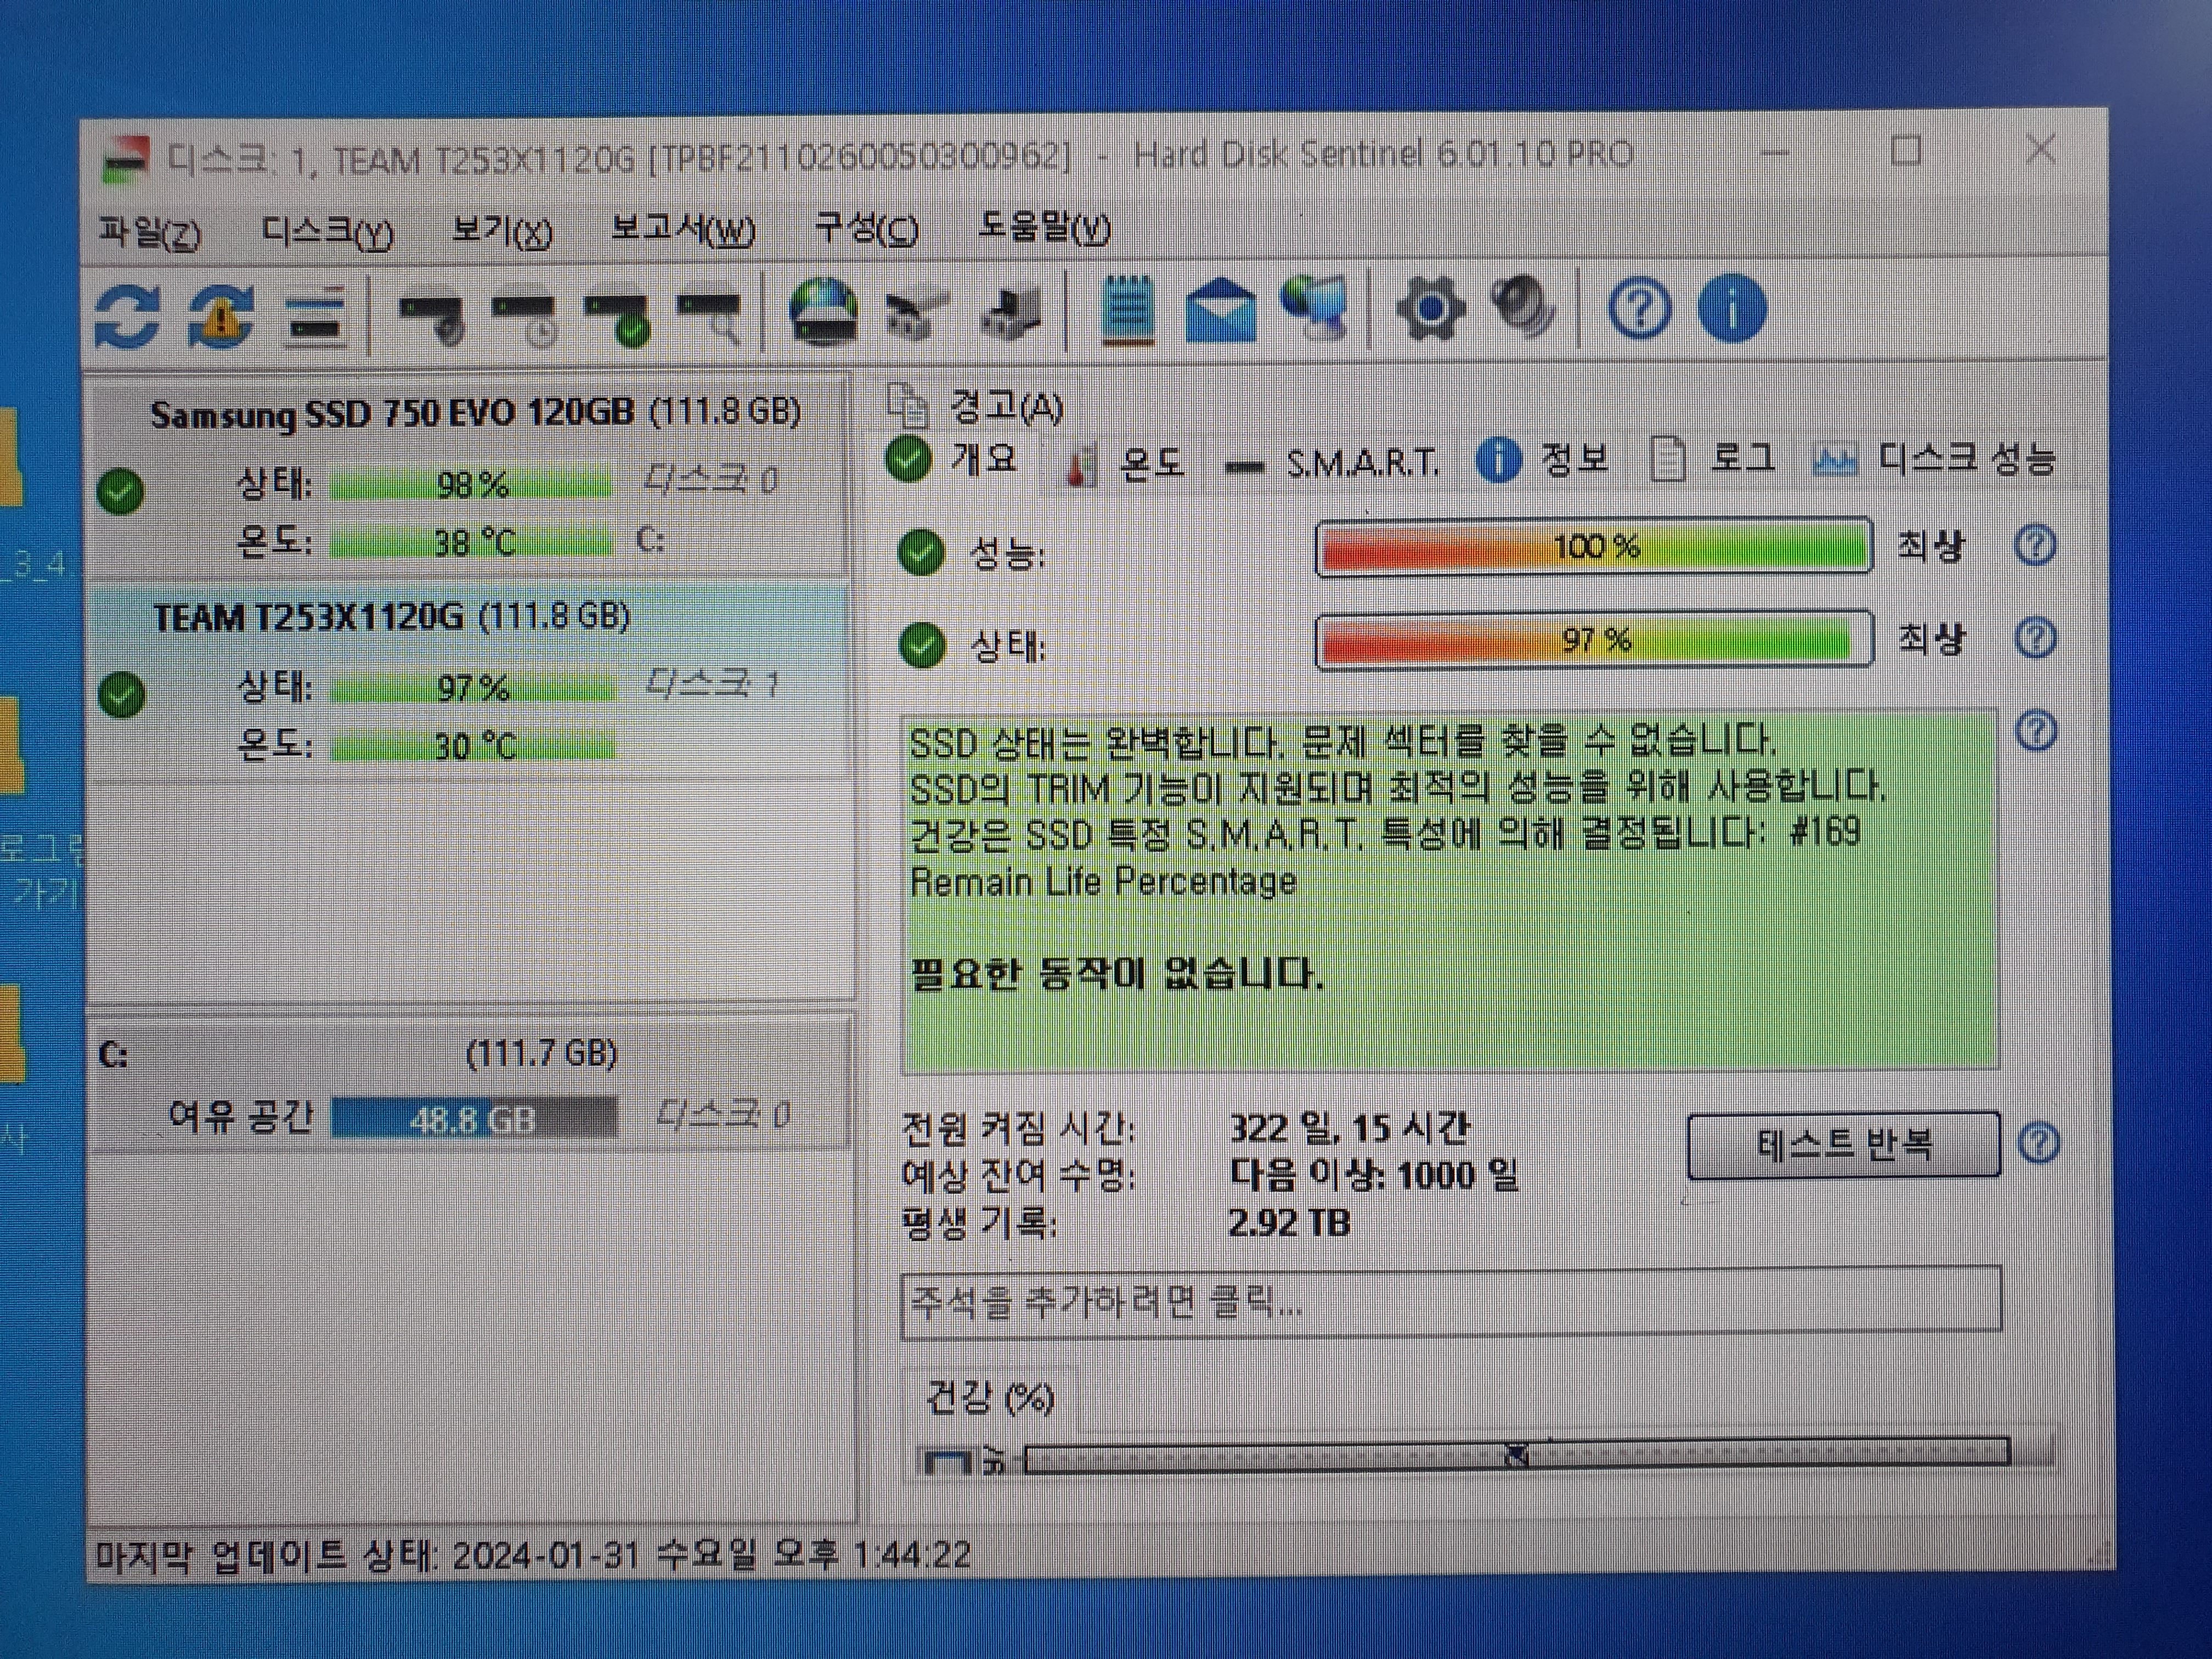Maximize the Hard Disk Sentinel window

click(1907, 151)
